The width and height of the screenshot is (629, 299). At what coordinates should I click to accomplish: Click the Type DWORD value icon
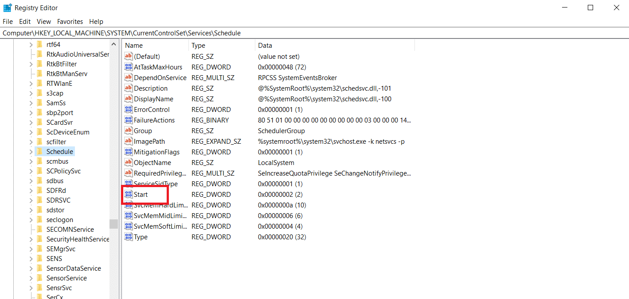point(129,237)
